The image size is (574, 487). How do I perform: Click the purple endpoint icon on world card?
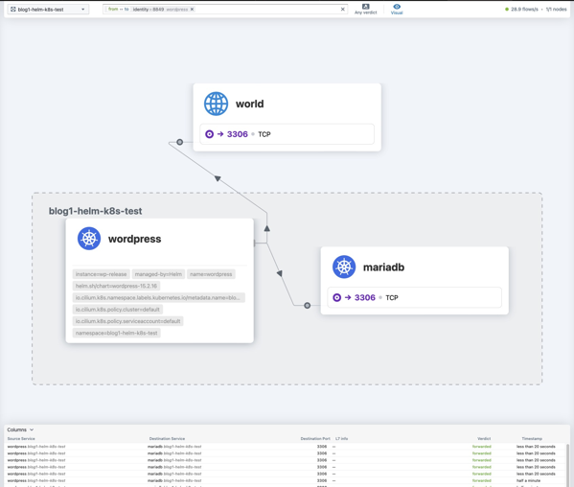tap(210, 134)
